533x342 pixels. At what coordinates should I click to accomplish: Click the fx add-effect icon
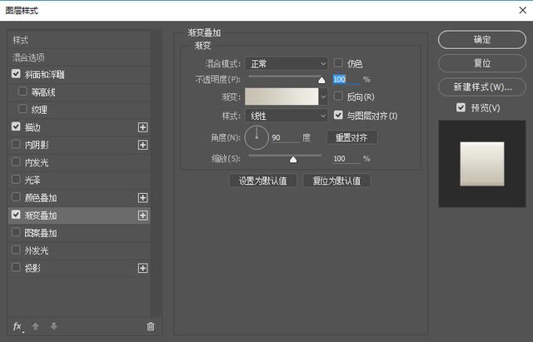[x=18, y=327]
